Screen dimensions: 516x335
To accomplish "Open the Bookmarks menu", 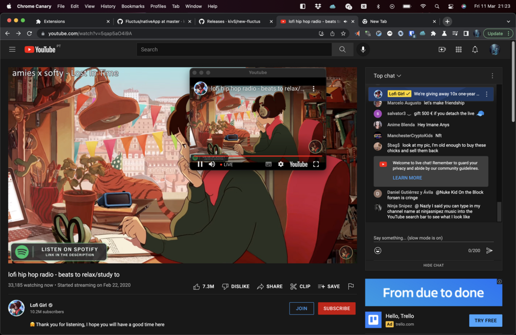I will 132,6.
